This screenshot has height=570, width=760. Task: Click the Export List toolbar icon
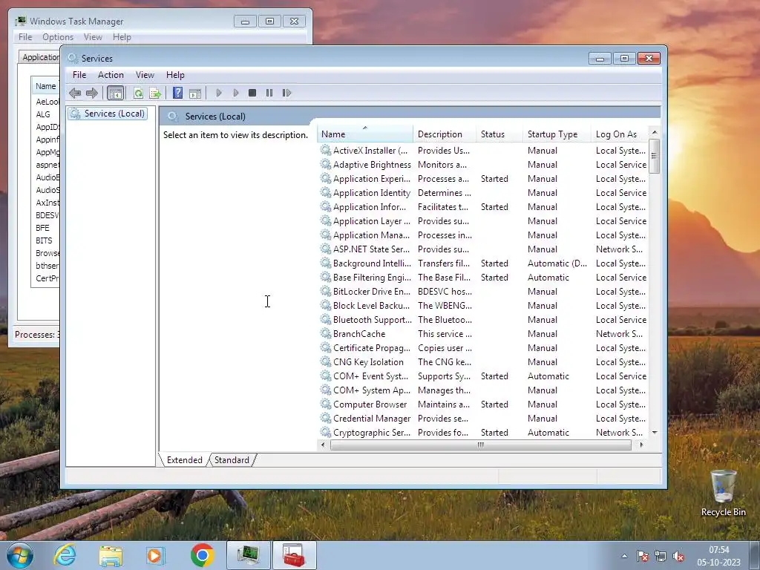coord(155,93)
